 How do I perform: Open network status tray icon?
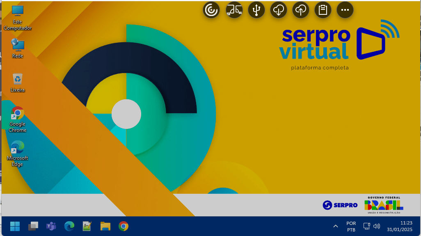pos(367,226)
